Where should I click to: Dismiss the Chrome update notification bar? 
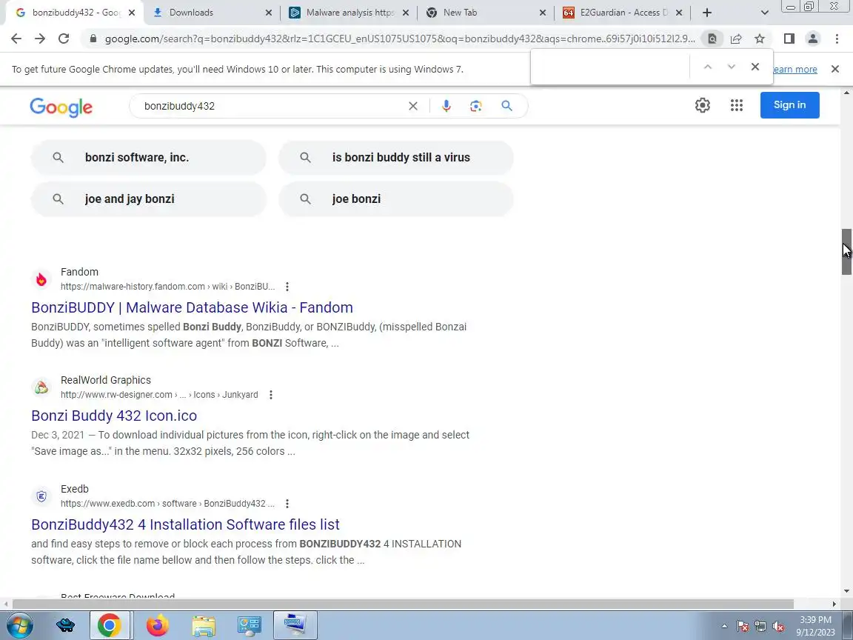(835, 69)
